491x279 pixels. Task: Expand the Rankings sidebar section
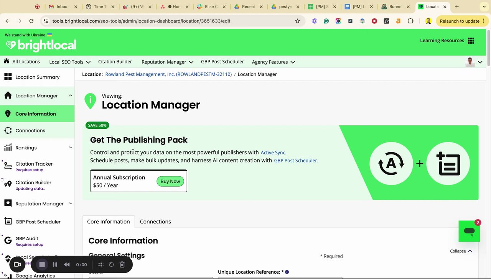[x=71, y=148]
